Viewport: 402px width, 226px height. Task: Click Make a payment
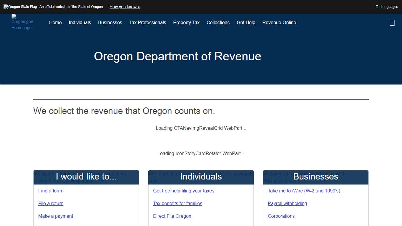point(56,216)
